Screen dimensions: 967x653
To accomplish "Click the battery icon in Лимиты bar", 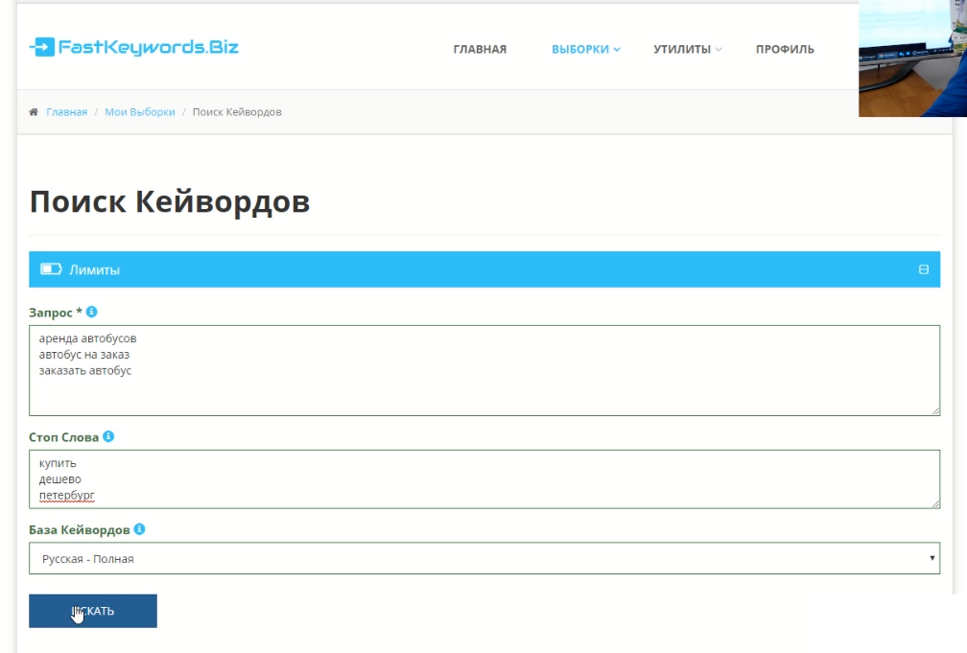I will 51,268.
